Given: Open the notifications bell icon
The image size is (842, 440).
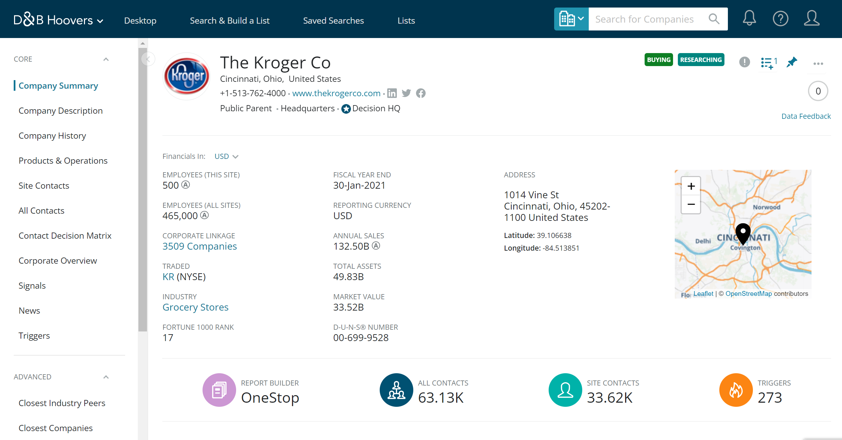Looking at the screenshot, I should pos(749,18).
